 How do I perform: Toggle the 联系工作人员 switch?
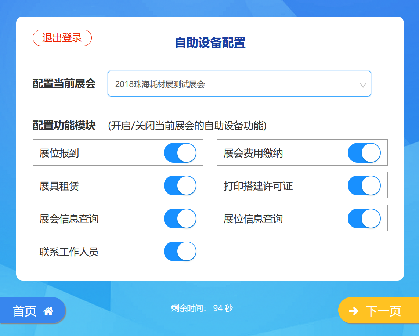tap(180, 251)
